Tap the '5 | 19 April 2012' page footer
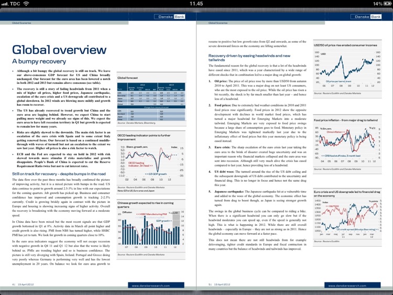The height and width of the screenshot is (295, 393). click(220, 285)
